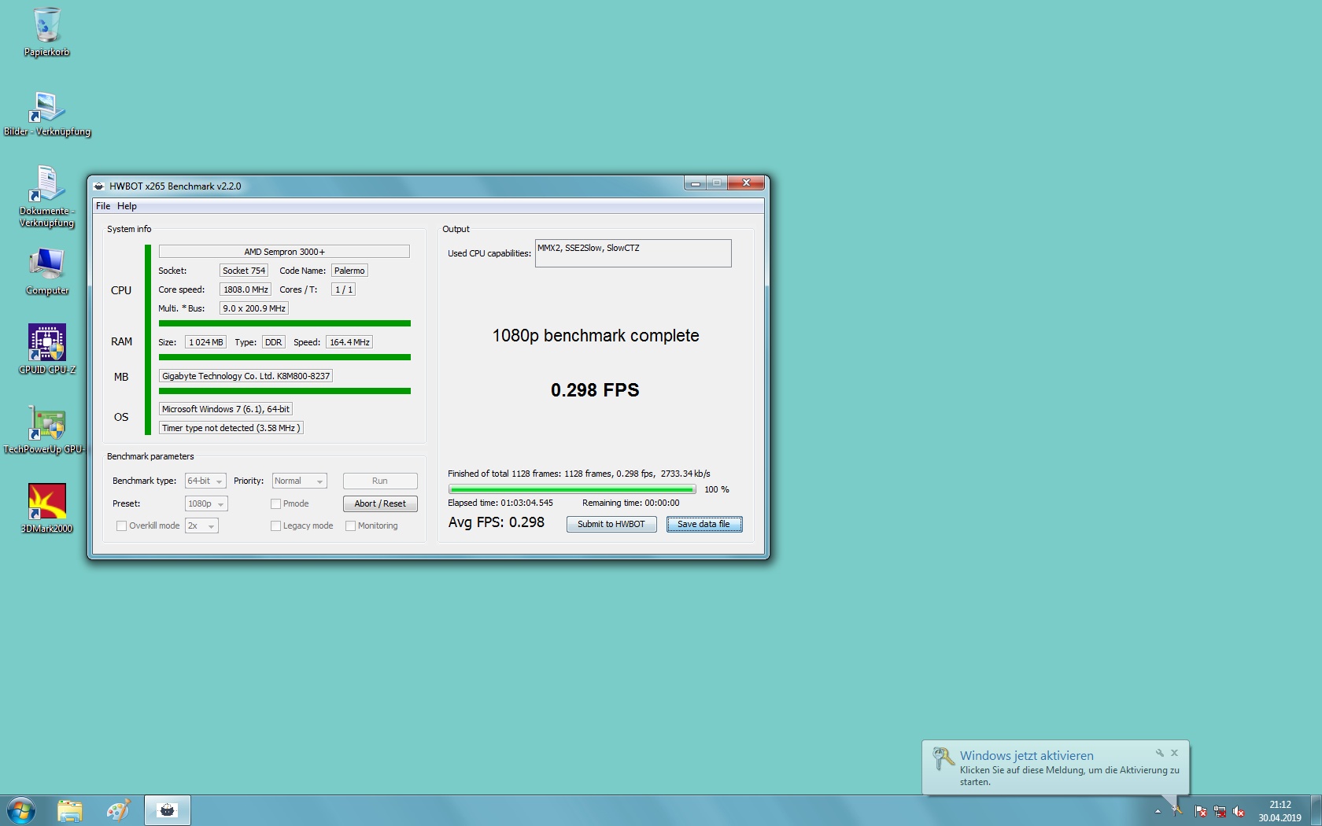1322x826 pixels.
Task: Click the 9.0 x 200.9 MHz multiplier value
Action: point(254,308)
